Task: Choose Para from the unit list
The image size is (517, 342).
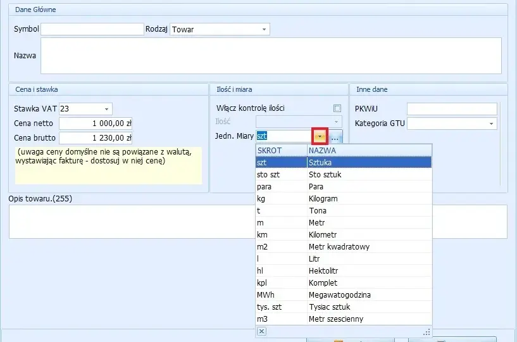Action: (x=344, y=186)
